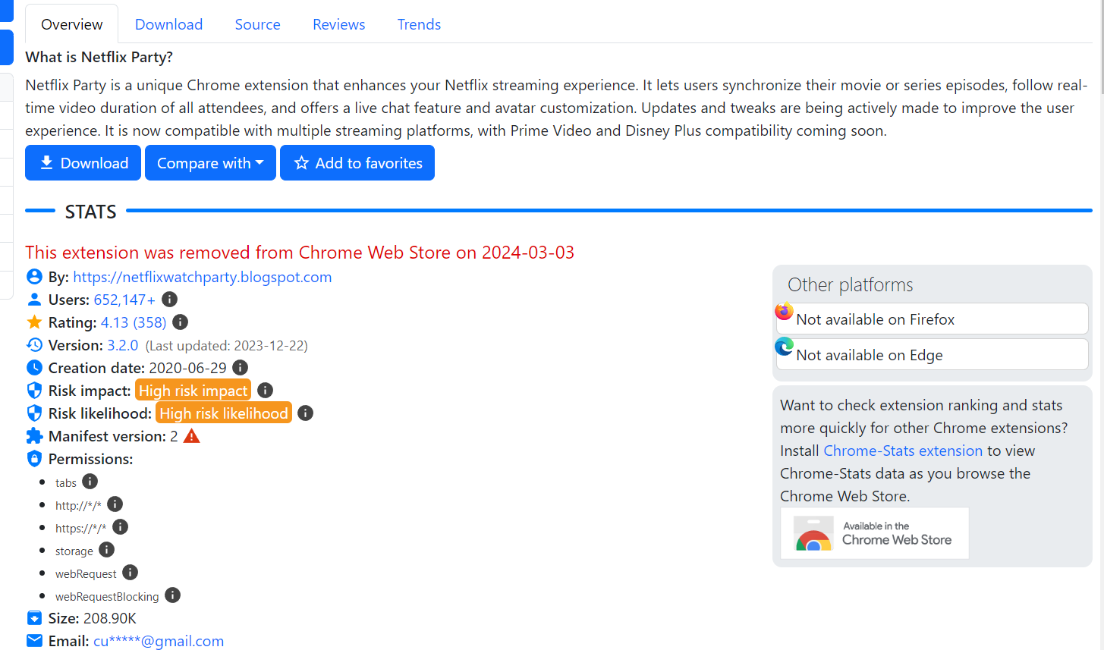Show info for the webRequestBlocking permission
The image size is (1104, 650).
[x=173, y=595]
